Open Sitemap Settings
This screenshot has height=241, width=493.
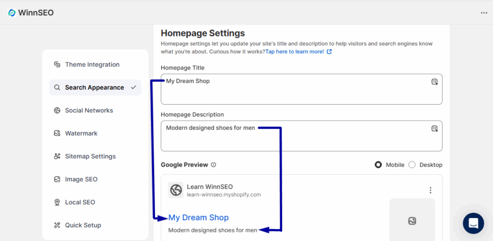coord(95,157)
